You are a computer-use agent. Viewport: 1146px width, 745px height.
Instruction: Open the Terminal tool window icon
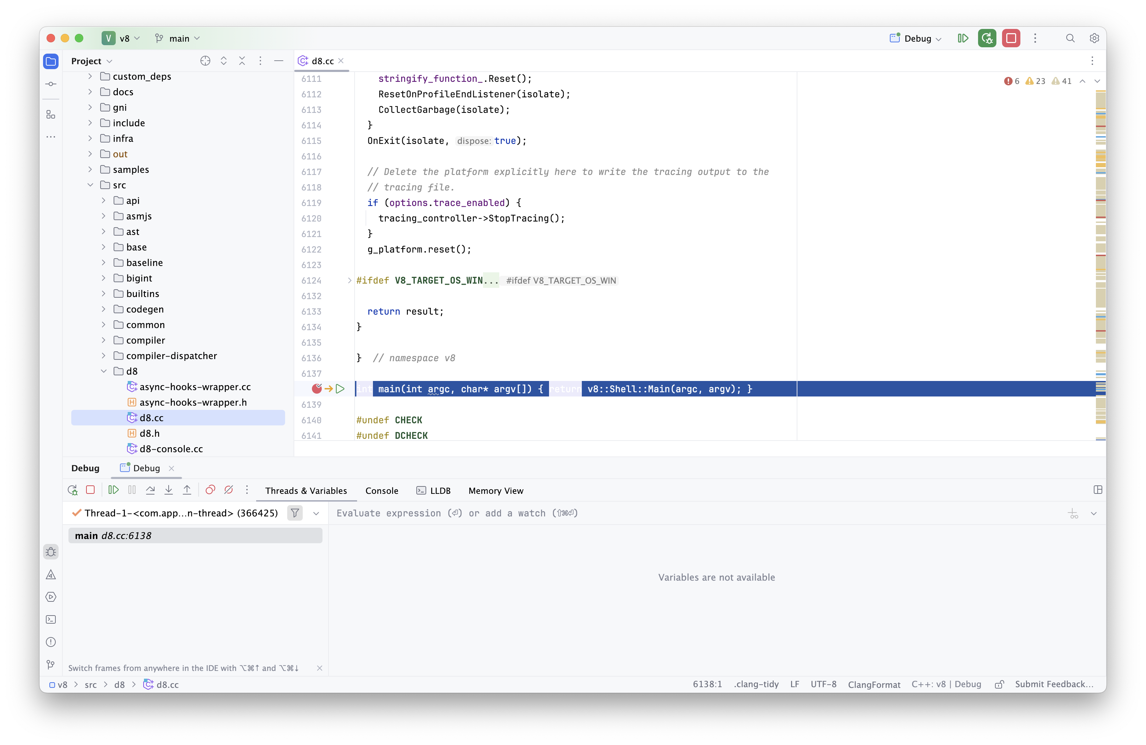(50, 619)
